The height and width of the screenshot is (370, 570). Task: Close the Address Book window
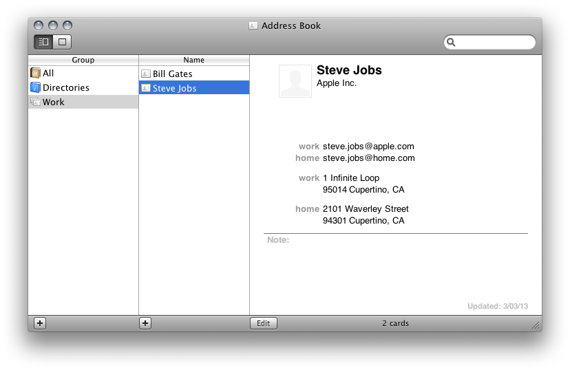click(x=39, y=25)
